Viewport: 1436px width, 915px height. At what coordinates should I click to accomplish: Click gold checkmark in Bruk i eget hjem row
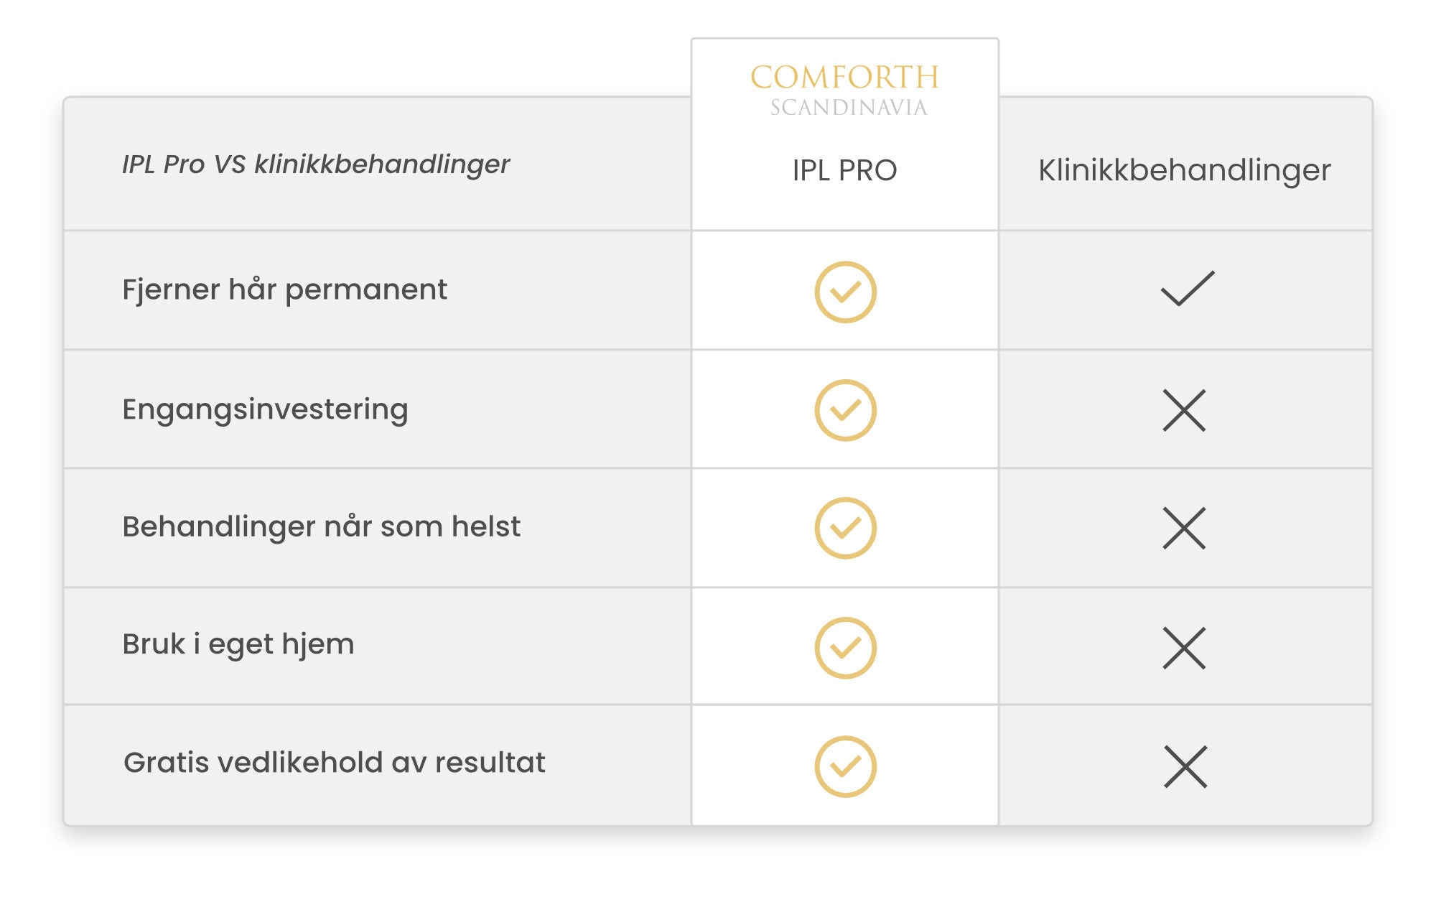[x=845, y=648]
